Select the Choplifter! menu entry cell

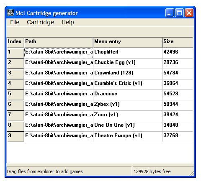[x=128, y=53]
